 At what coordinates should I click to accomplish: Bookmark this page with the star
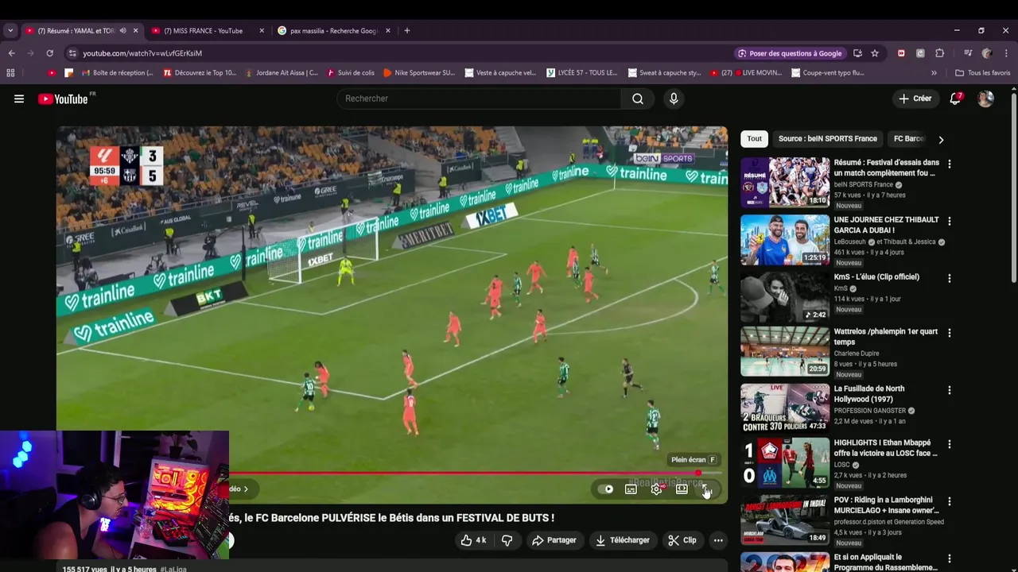coord(875,53)
